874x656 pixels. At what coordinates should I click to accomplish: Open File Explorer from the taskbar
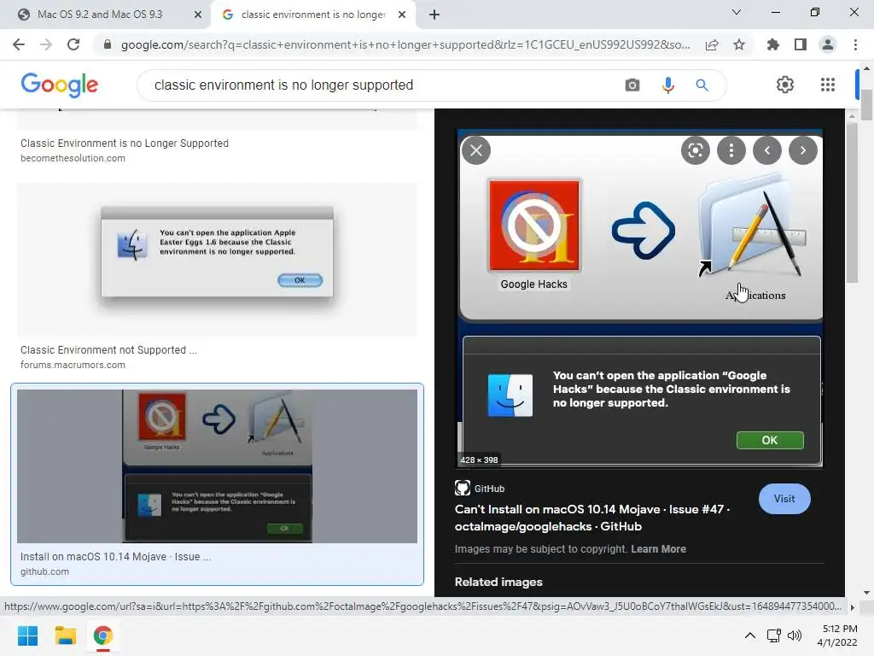pos(65,635)
